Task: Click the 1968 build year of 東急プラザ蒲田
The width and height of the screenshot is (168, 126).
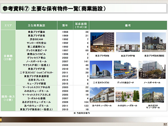Action: 65,32
